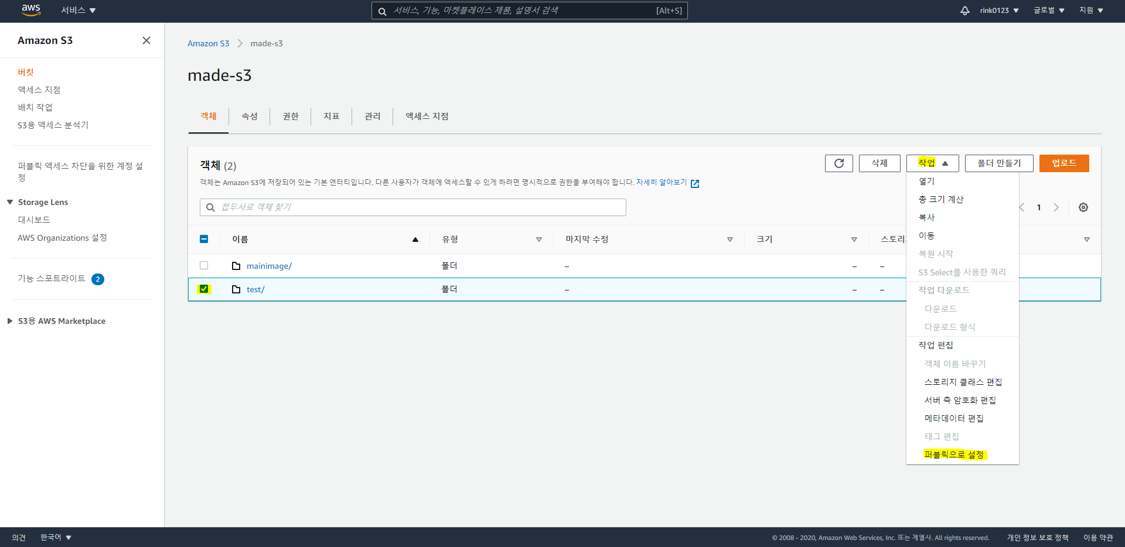1125x547 pixels.
Task: Switch to the 액세스 지점 tab
Action: pyautogui.click(x=427, y=116)
